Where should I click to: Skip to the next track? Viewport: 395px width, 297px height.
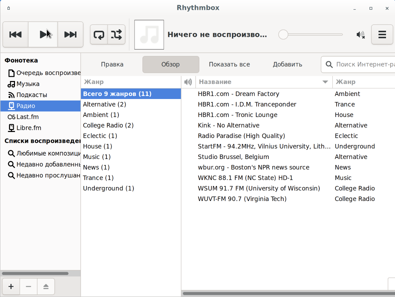70,34
